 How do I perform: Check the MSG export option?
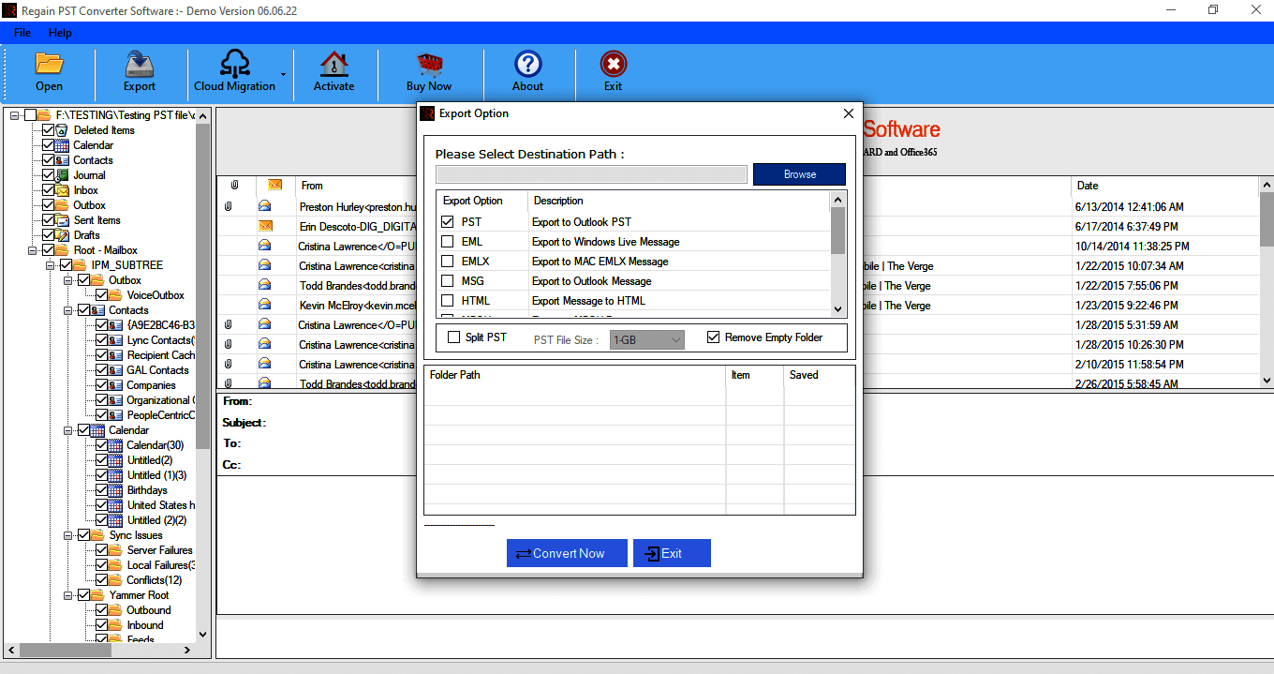tap(448, 281)
